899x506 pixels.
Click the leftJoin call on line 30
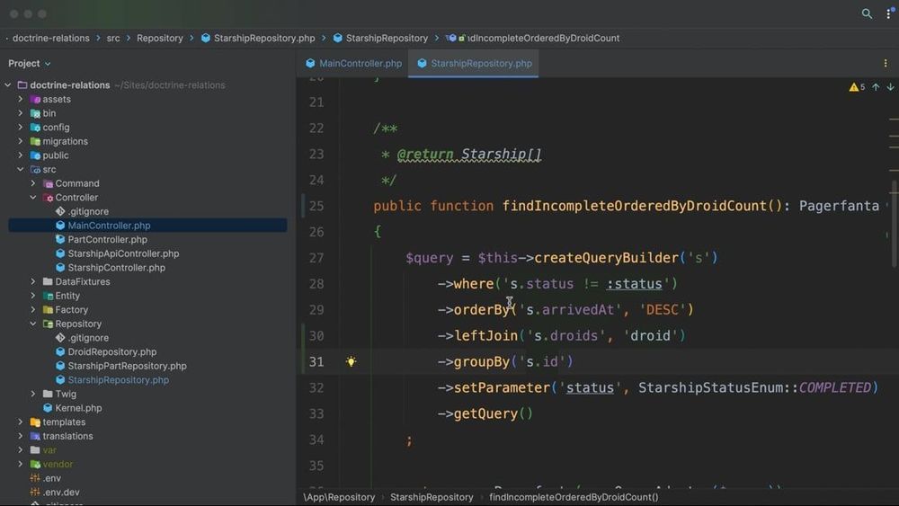pos(485,336)
